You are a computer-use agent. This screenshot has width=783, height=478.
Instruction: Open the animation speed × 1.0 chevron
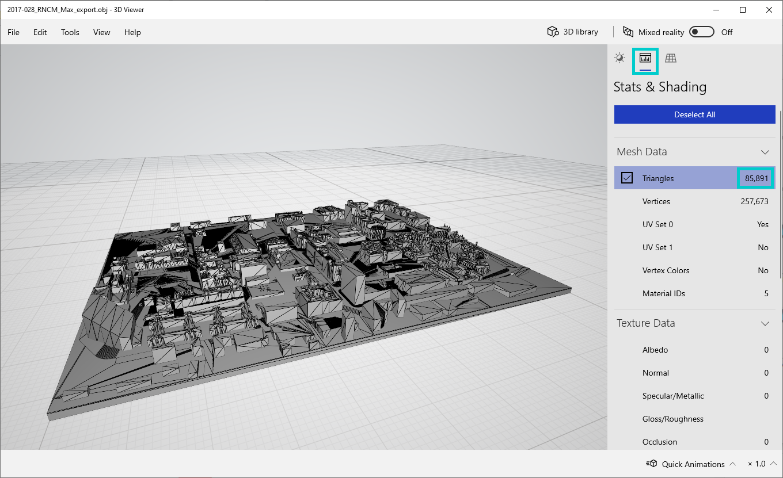[772, 464]
